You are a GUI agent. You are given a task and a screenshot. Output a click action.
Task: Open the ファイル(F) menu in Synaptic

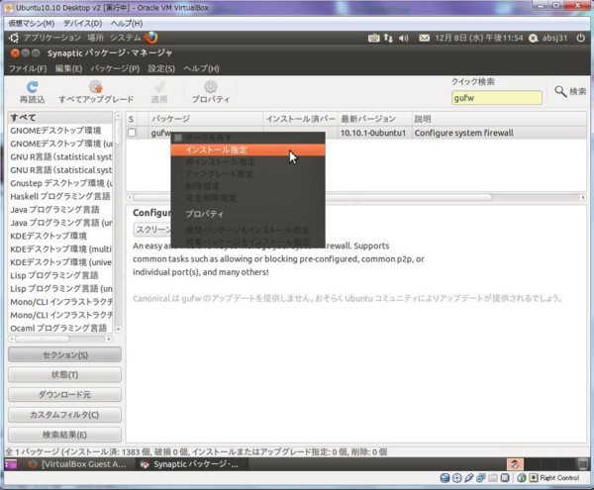coord(28,68)
